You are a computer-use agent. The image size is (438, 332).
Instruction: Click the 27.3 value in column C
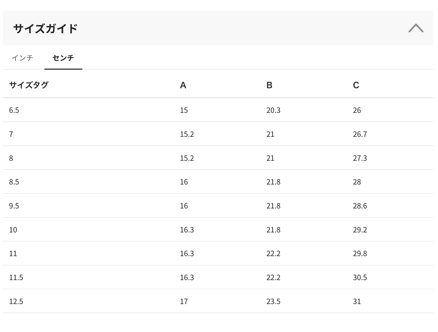point(360,158)
